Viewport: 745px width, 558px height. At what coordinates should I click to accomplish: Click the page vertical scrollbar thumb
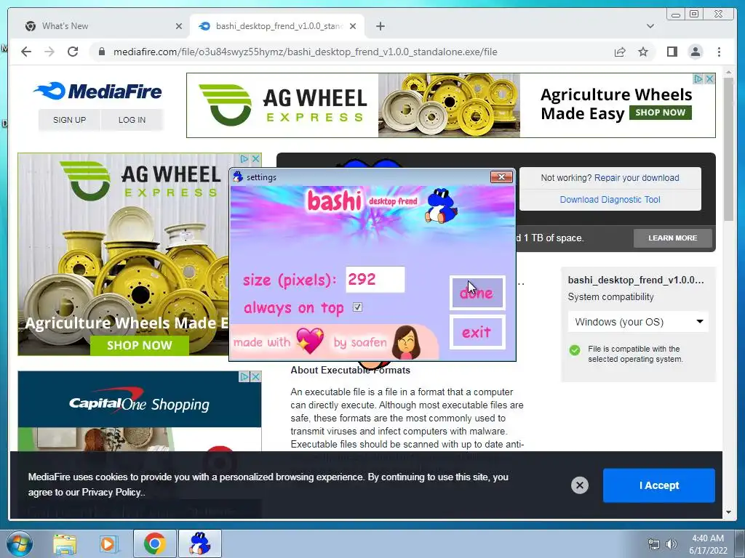point(728,149)
